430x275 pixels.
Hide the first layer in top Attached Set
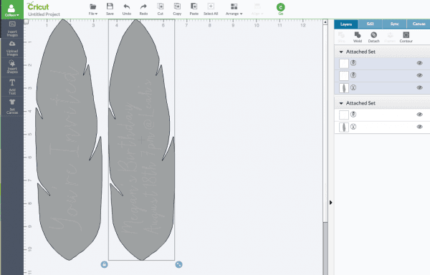pos(419,63)
